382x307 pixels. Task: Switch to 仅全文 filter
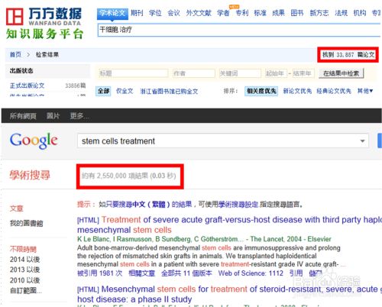click(x=125, y=91)
